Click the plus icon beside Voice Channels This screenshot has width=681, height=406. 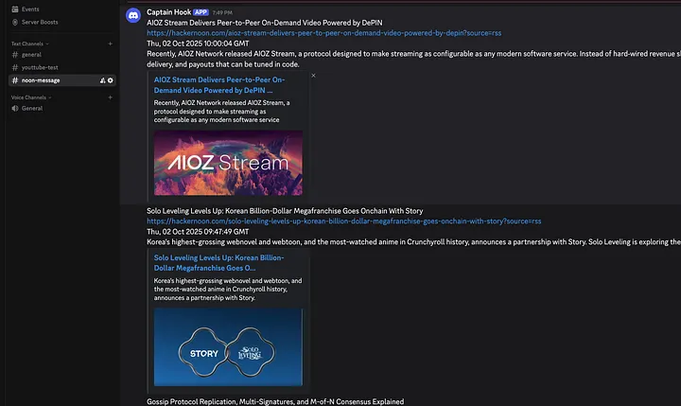[110, 97]
